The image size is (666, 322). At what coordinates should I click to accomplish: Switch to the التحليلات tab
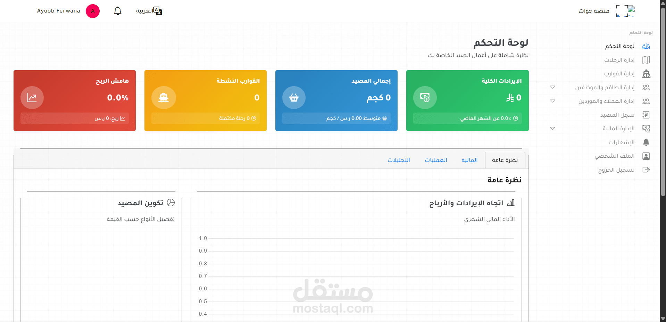399,160
